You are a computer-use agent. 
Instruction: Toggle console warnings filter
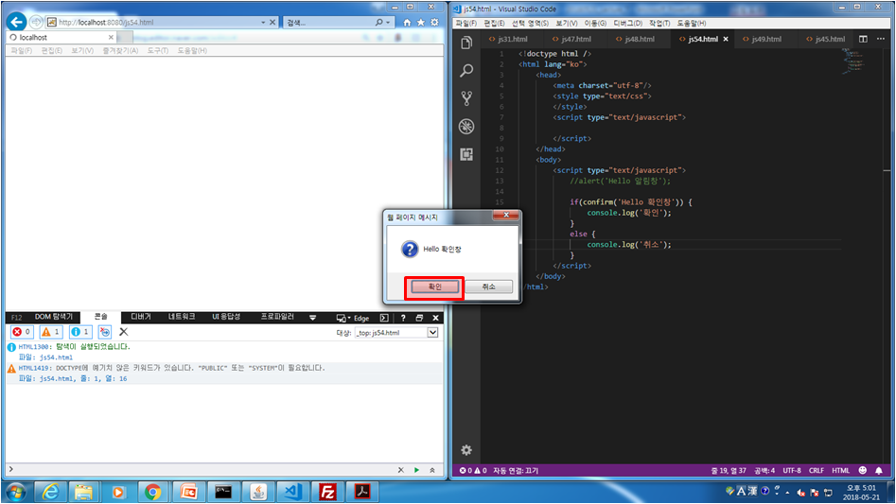pos(51,332)
